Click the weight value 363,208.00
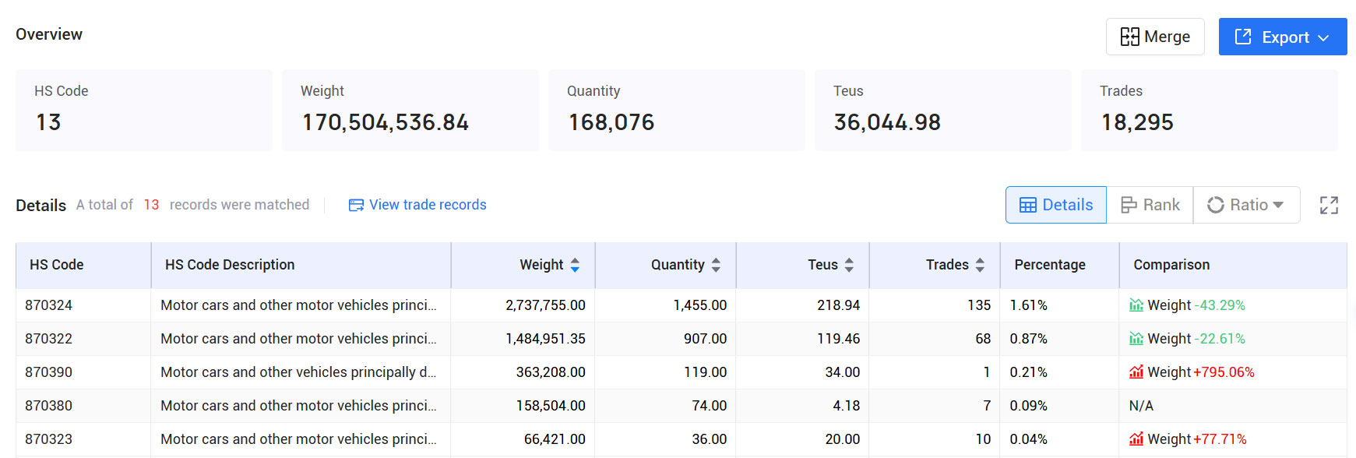Image resolution: width=1356 pixels, height=458 pixels. pos(551,372)
